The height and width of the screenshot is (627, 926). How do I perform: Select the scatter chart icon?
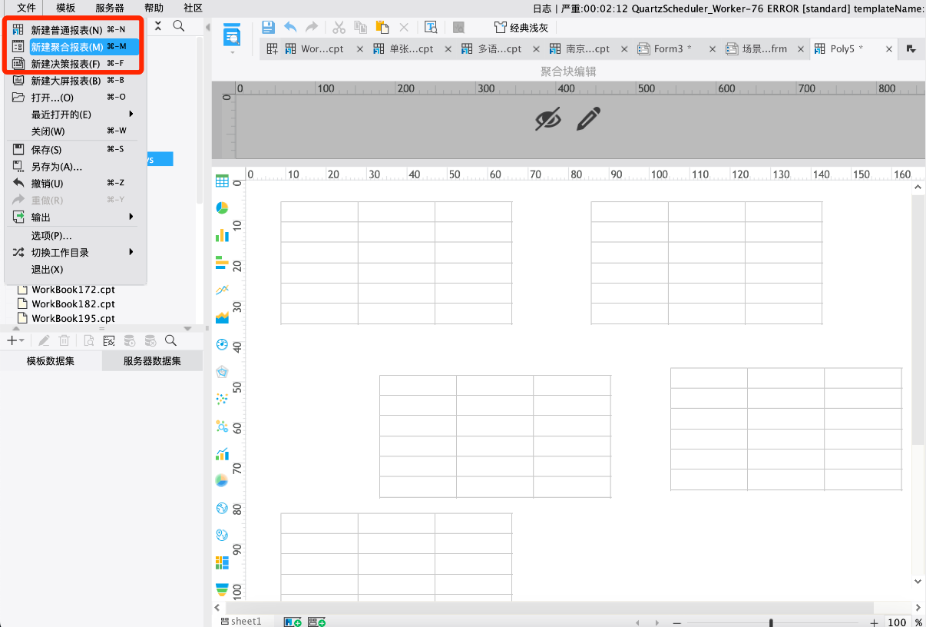[222, 399]
